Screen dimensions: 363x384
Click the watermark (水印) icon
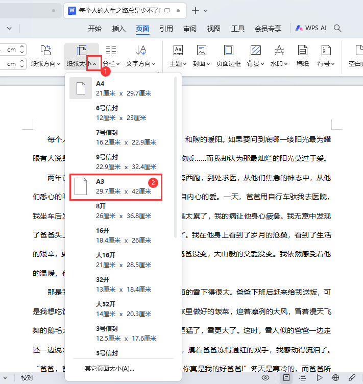pyautogui.click(x=279, y=50)
